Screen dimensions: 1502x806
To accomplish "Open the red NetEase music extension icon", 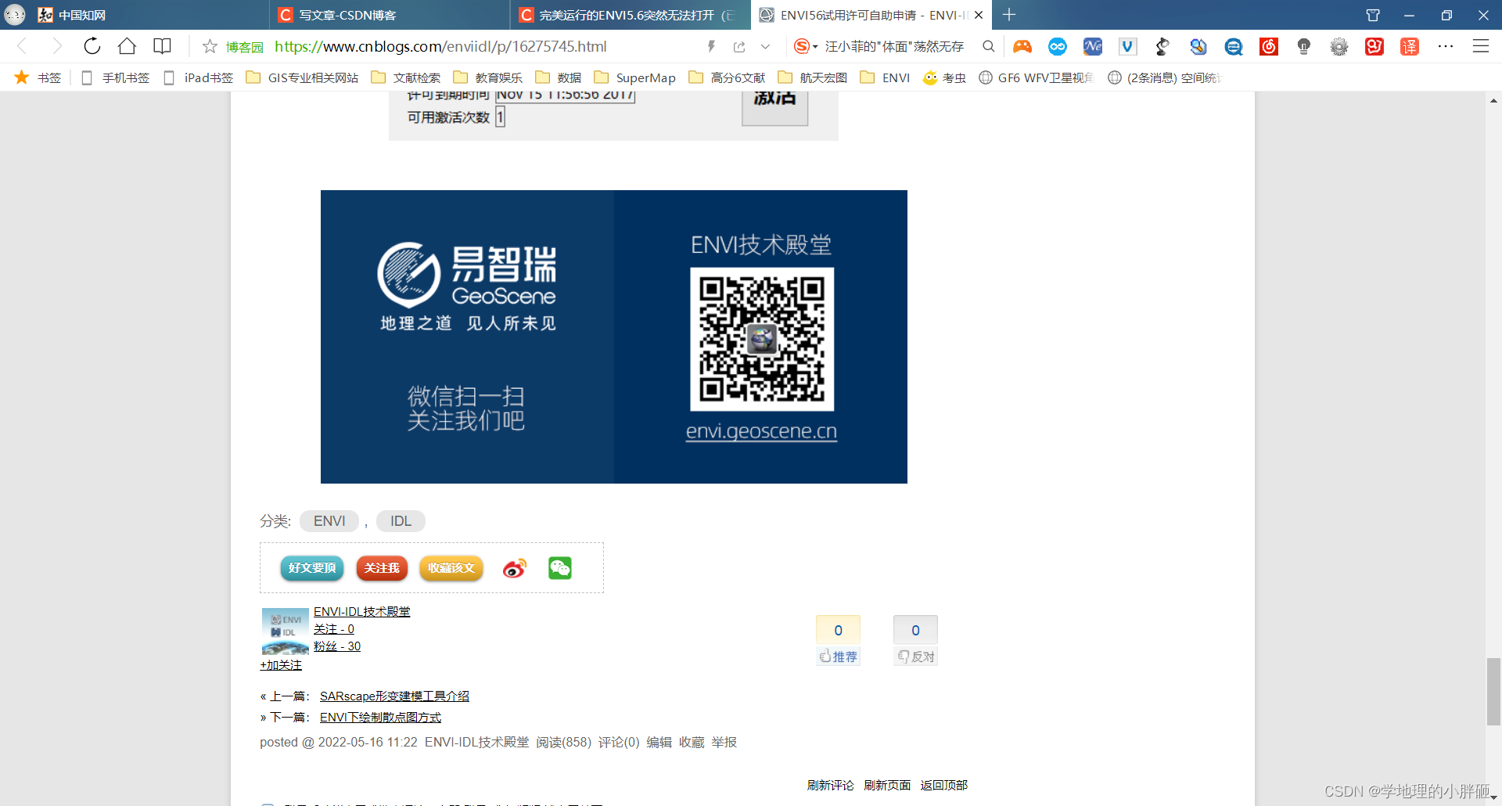I will [x=1269, y=46].
